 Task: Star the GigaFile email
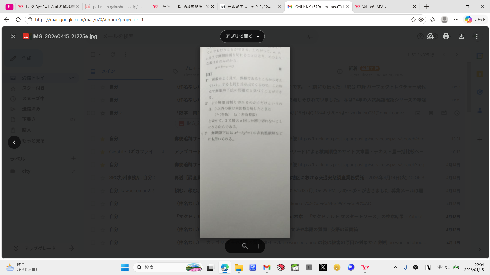pyautogui.click(x=102, y=152)
